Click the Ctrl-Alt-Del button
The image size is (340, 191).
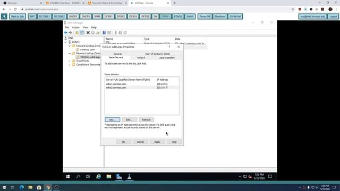tap(235, 16)
